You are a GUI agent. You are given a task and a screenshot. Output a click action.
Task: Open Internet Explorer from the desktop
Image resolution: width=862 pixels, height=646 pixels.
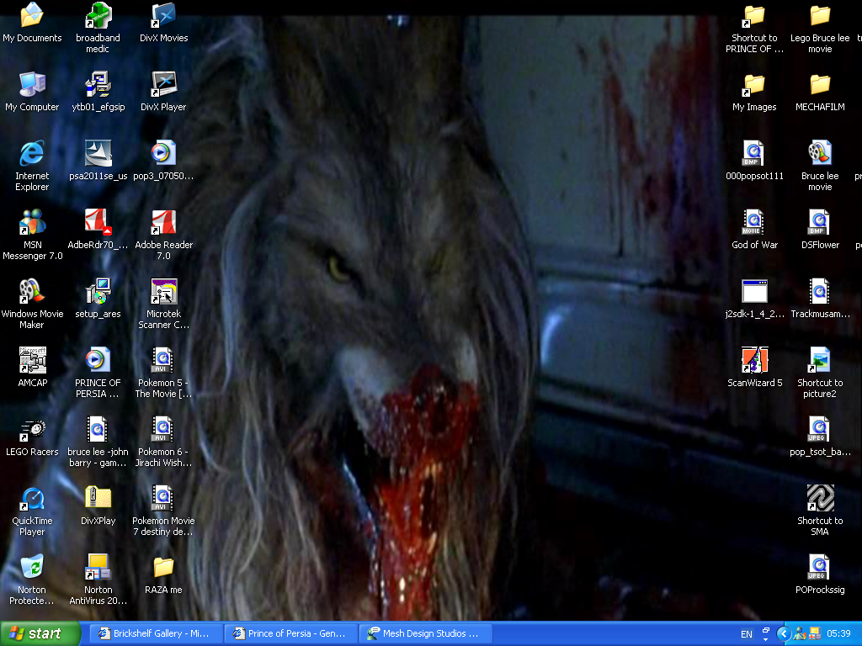click(32, 153)
